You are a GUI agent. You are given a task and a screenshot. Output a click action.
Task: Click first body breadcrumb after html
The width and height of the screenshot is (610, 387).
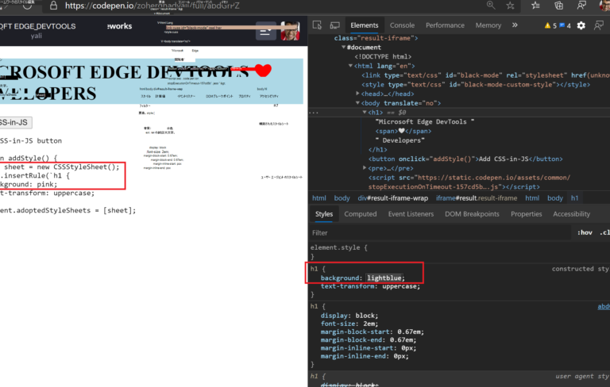coord(342,198)
